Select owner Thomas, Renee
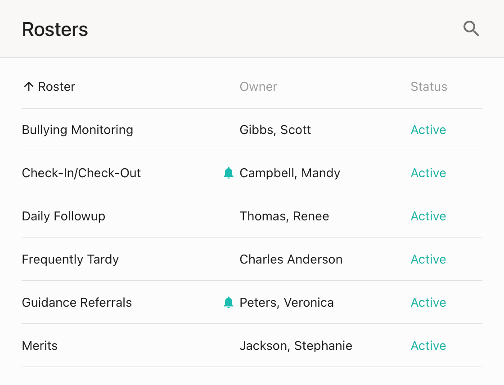Image resolution: width=504 pixels, height=385 pixels. tap(284, 216)
